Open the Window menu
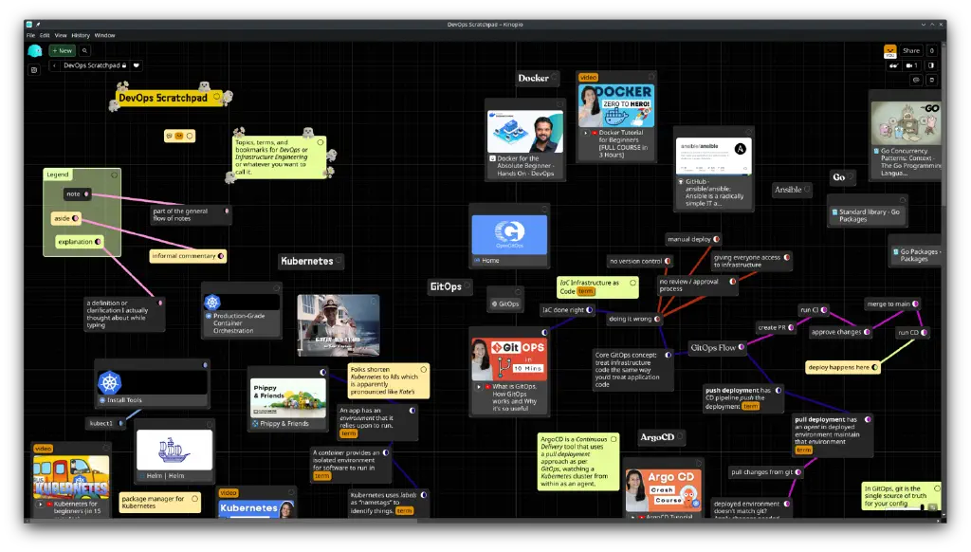 pos(104,35)
